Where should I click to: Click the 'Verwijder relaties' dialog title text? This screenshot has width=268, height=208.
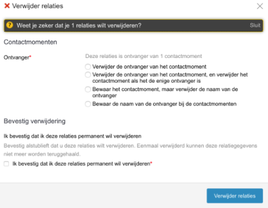[38, 6]
